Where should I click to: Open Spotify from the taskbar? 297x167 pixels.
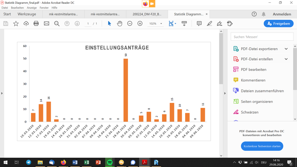(x=109, y=162)
